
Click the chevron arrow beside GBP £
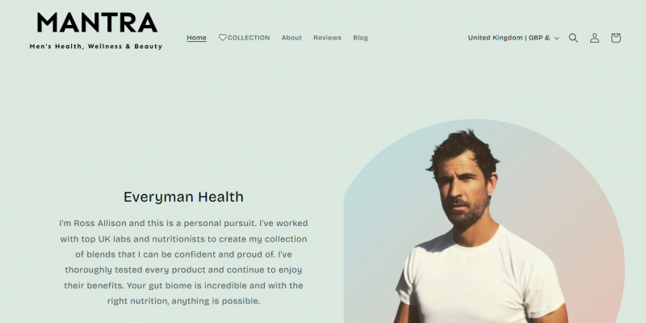click(x=556, y=38)
